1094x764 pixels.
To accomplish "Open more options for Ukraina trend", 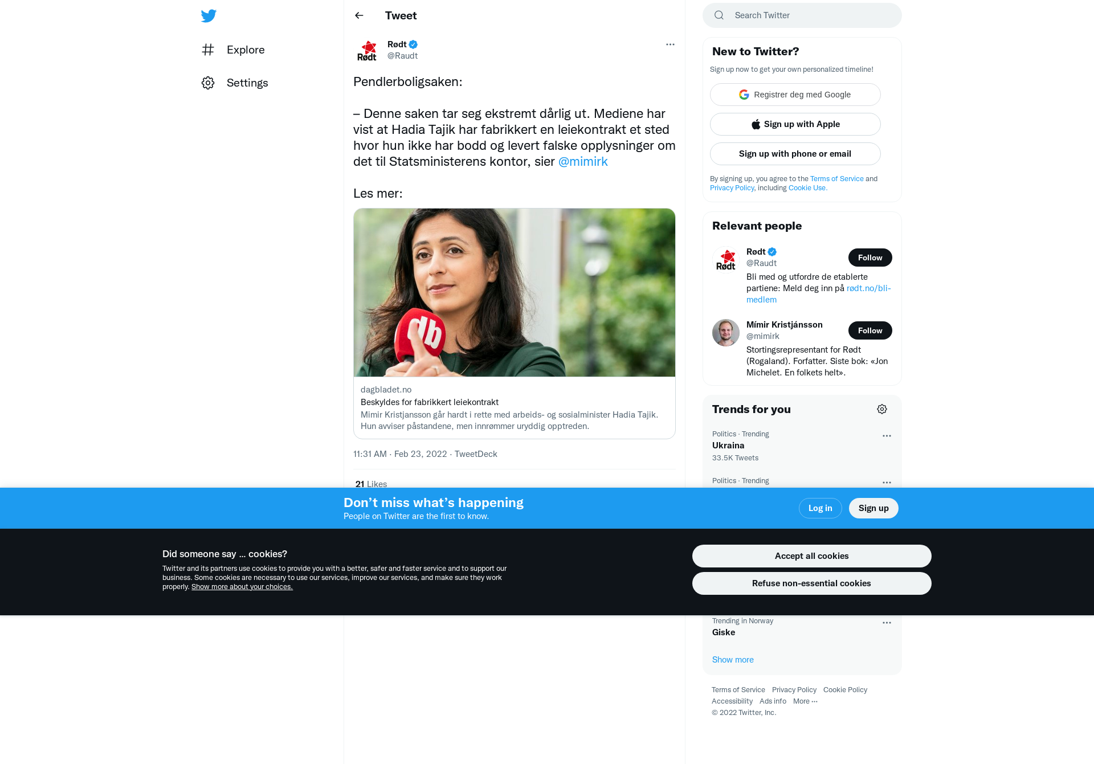I will (x=887, y=436).
